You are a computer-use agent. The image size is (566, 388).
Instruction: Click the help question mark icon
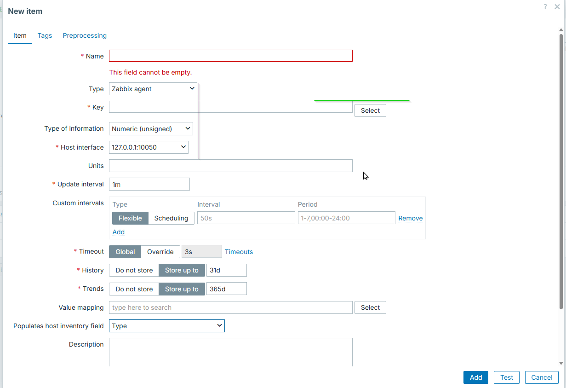click(x=545, y=7)
